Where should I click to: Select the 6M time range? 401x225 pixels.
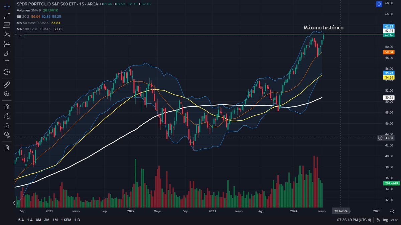tap(38, 220)
